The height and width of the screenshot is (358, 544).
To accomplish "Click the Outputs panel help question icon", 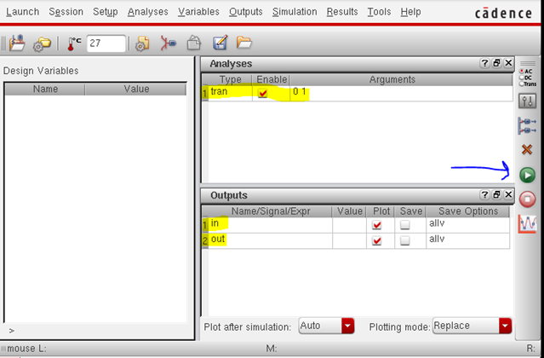I will pyautogui.click(x=484, y=195).
